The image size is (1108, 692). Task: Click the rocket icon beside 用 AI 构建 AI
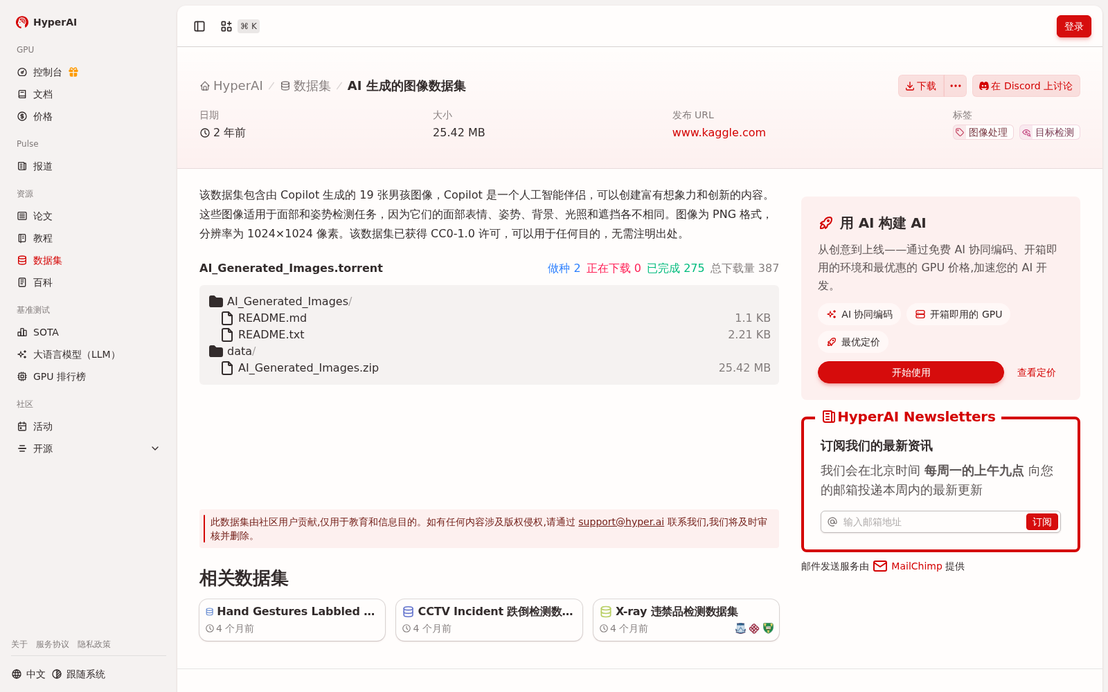pyautogui.click(x=825, y=223)
